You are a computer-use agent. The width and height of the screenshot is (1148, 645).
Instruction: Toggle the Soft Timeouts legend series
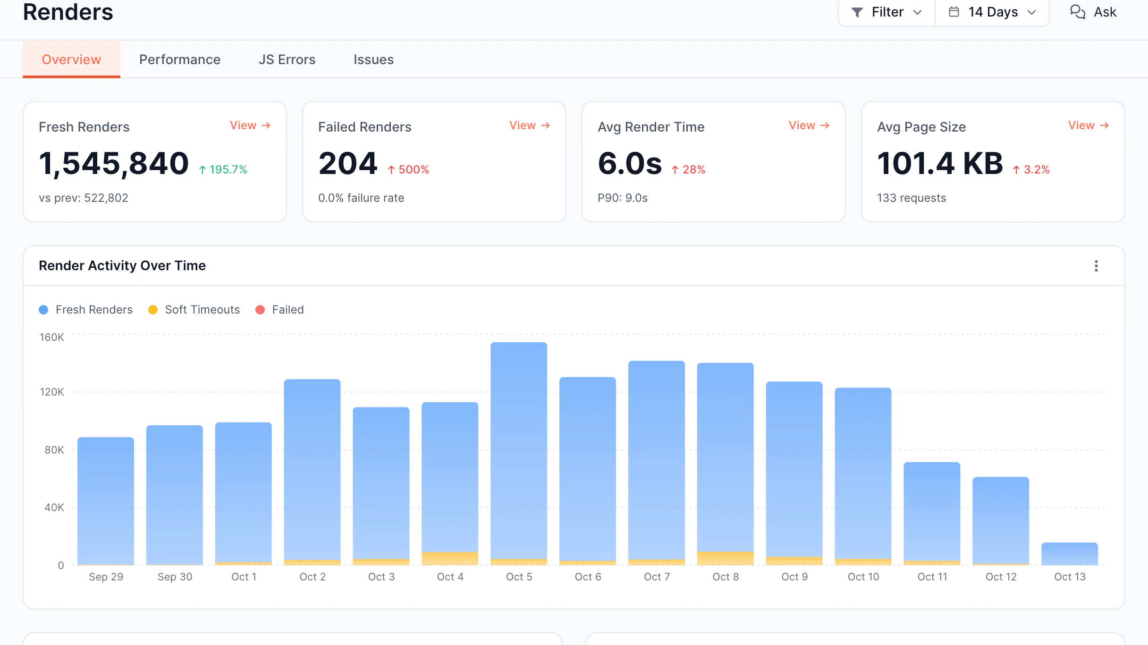tap(194, 310)
